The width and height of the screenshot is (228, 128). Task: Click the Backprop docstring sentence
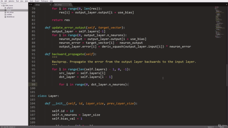click(124, 62)
